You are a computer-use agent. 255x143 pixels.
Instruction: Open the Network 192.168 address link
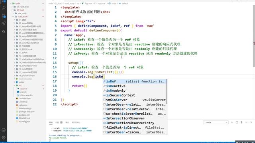[78, 131]
